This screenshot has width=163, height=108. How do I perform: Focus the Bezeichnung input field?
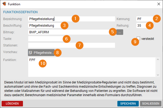[71, 19]
